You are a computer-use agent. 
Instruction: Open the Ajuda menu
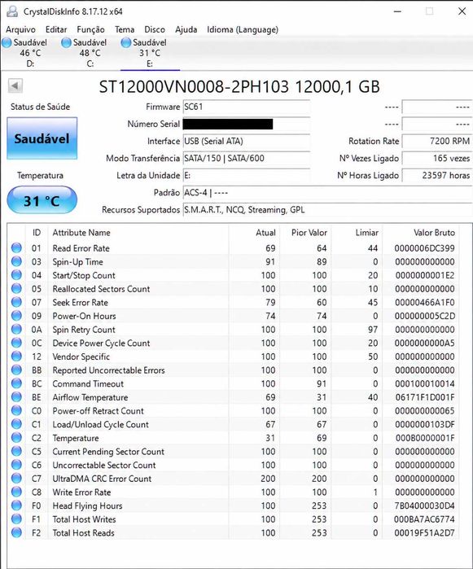[x=186, y=29]
